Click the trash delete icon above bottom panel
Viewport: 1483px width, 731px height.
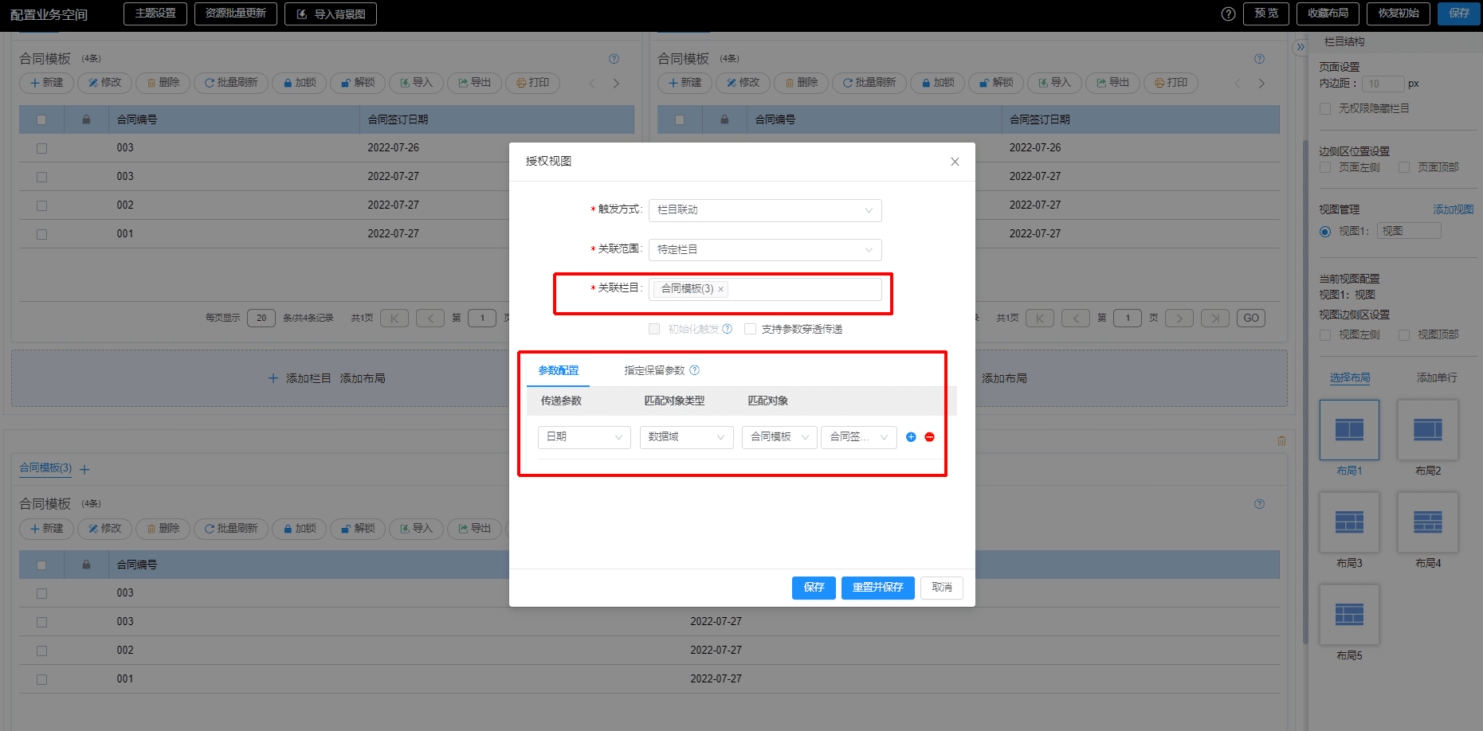pos(1281,440)
